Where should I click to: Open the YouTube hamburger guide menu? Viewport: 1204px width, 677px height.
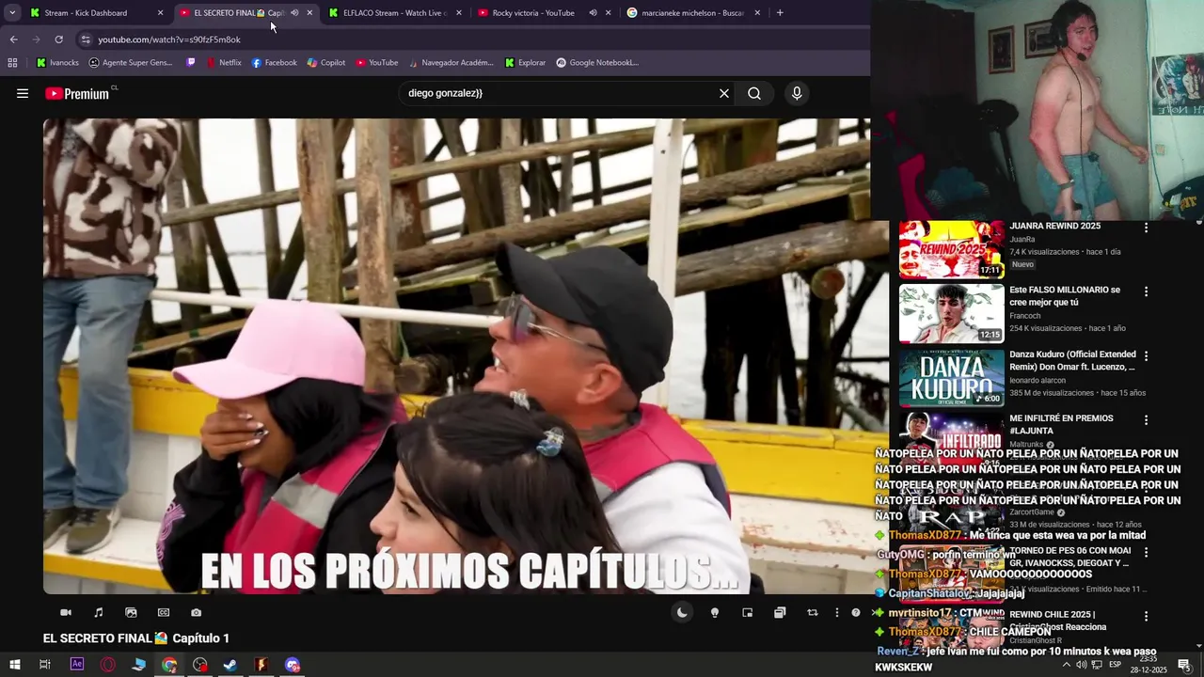point(23,93)
